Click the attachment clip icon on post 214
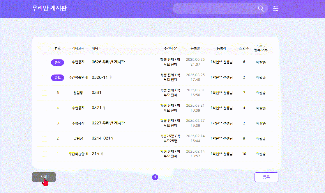Viewport: 325px width, 193px height. pyautogui.click(x=102, y=153)
